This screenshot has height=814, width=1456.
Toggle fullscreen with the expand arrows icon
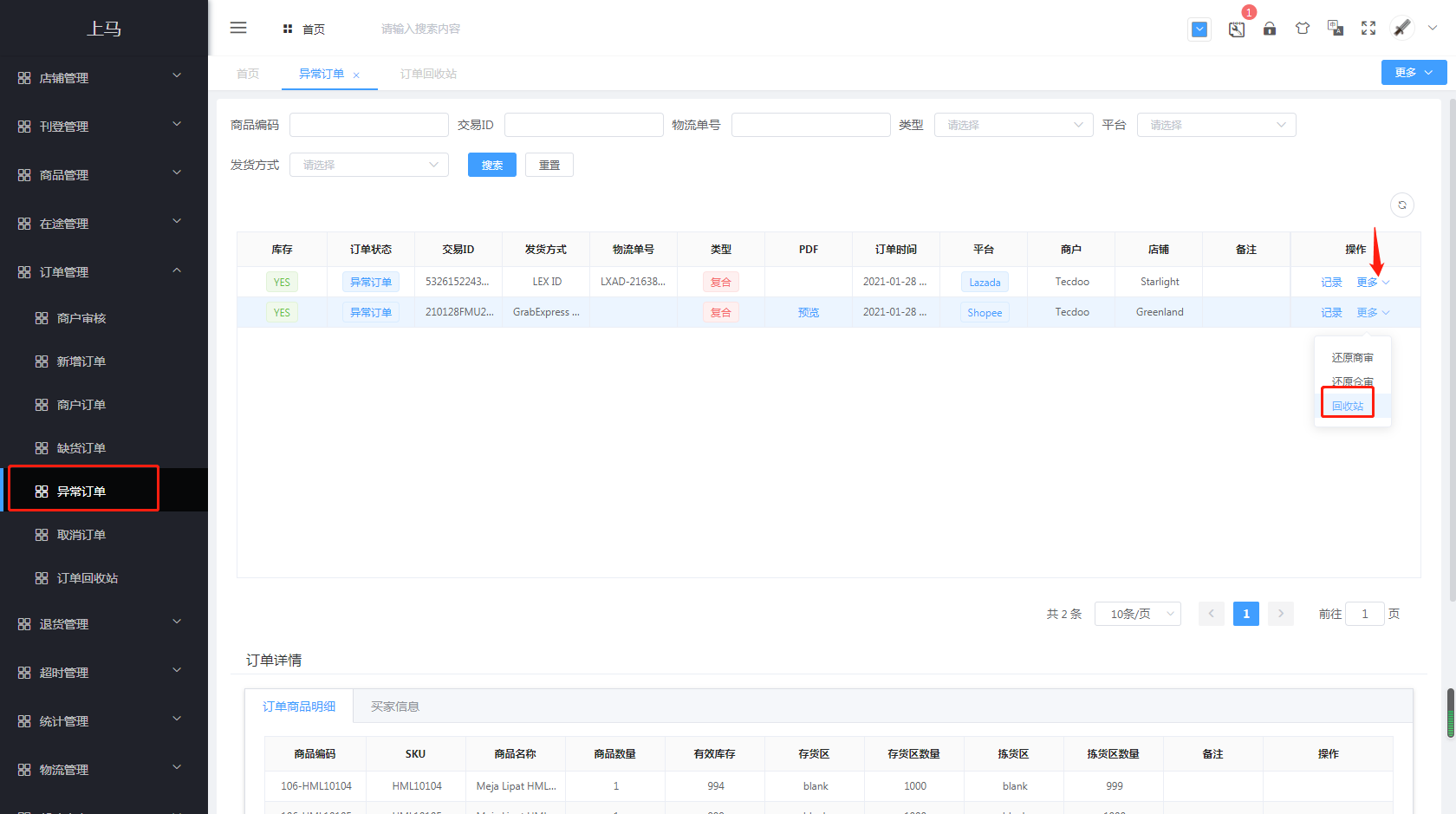pyautogui.click(x=1368, y=29)
